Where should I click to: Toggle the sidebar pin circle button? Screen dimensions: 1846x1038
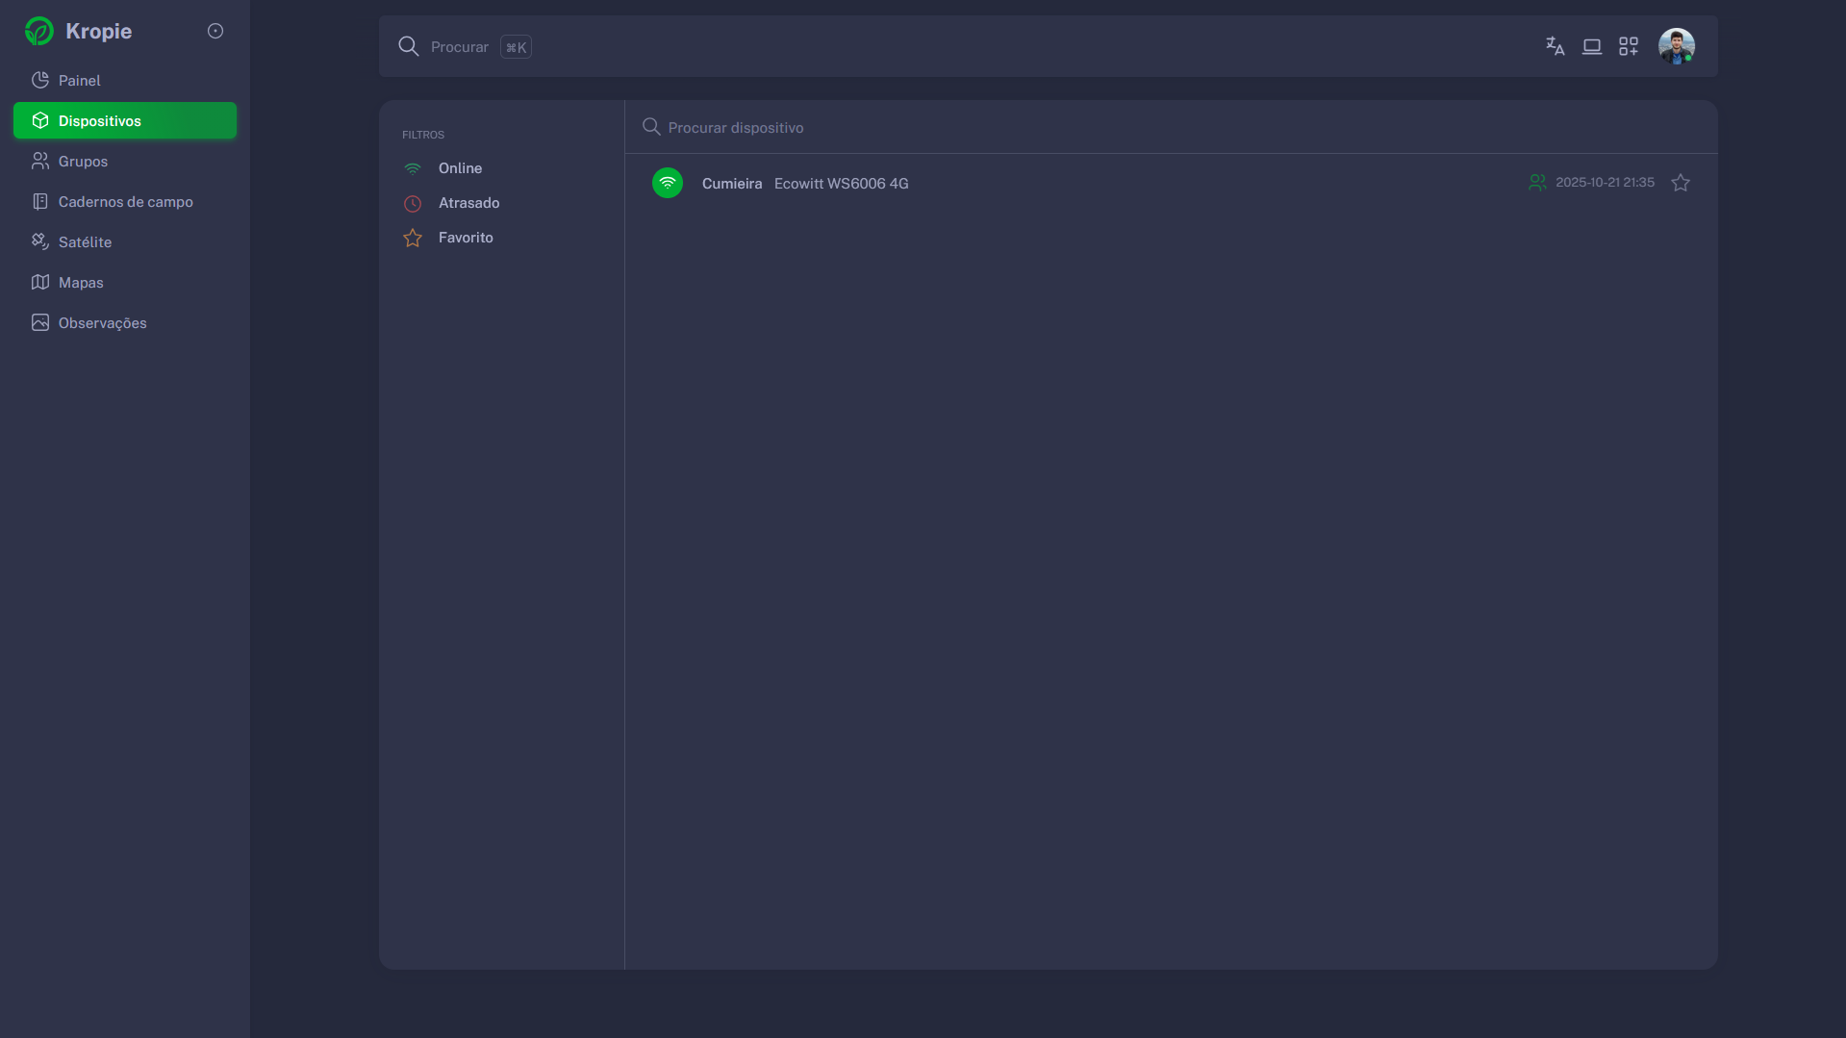pyautogui.click(x=215, y=31)
